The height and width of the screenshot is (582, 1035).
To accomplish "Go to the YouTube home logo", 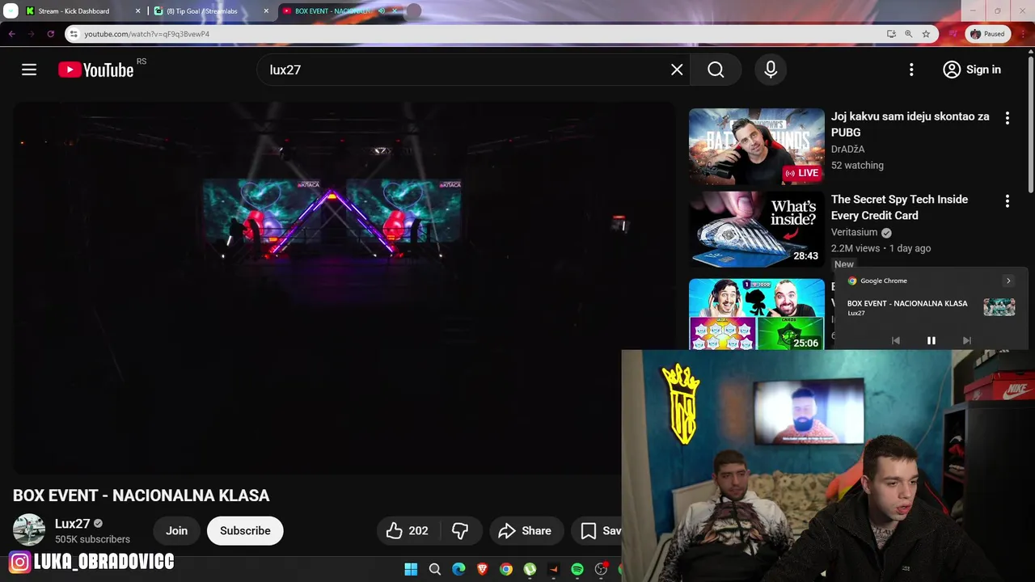I will tap(95, 70).
